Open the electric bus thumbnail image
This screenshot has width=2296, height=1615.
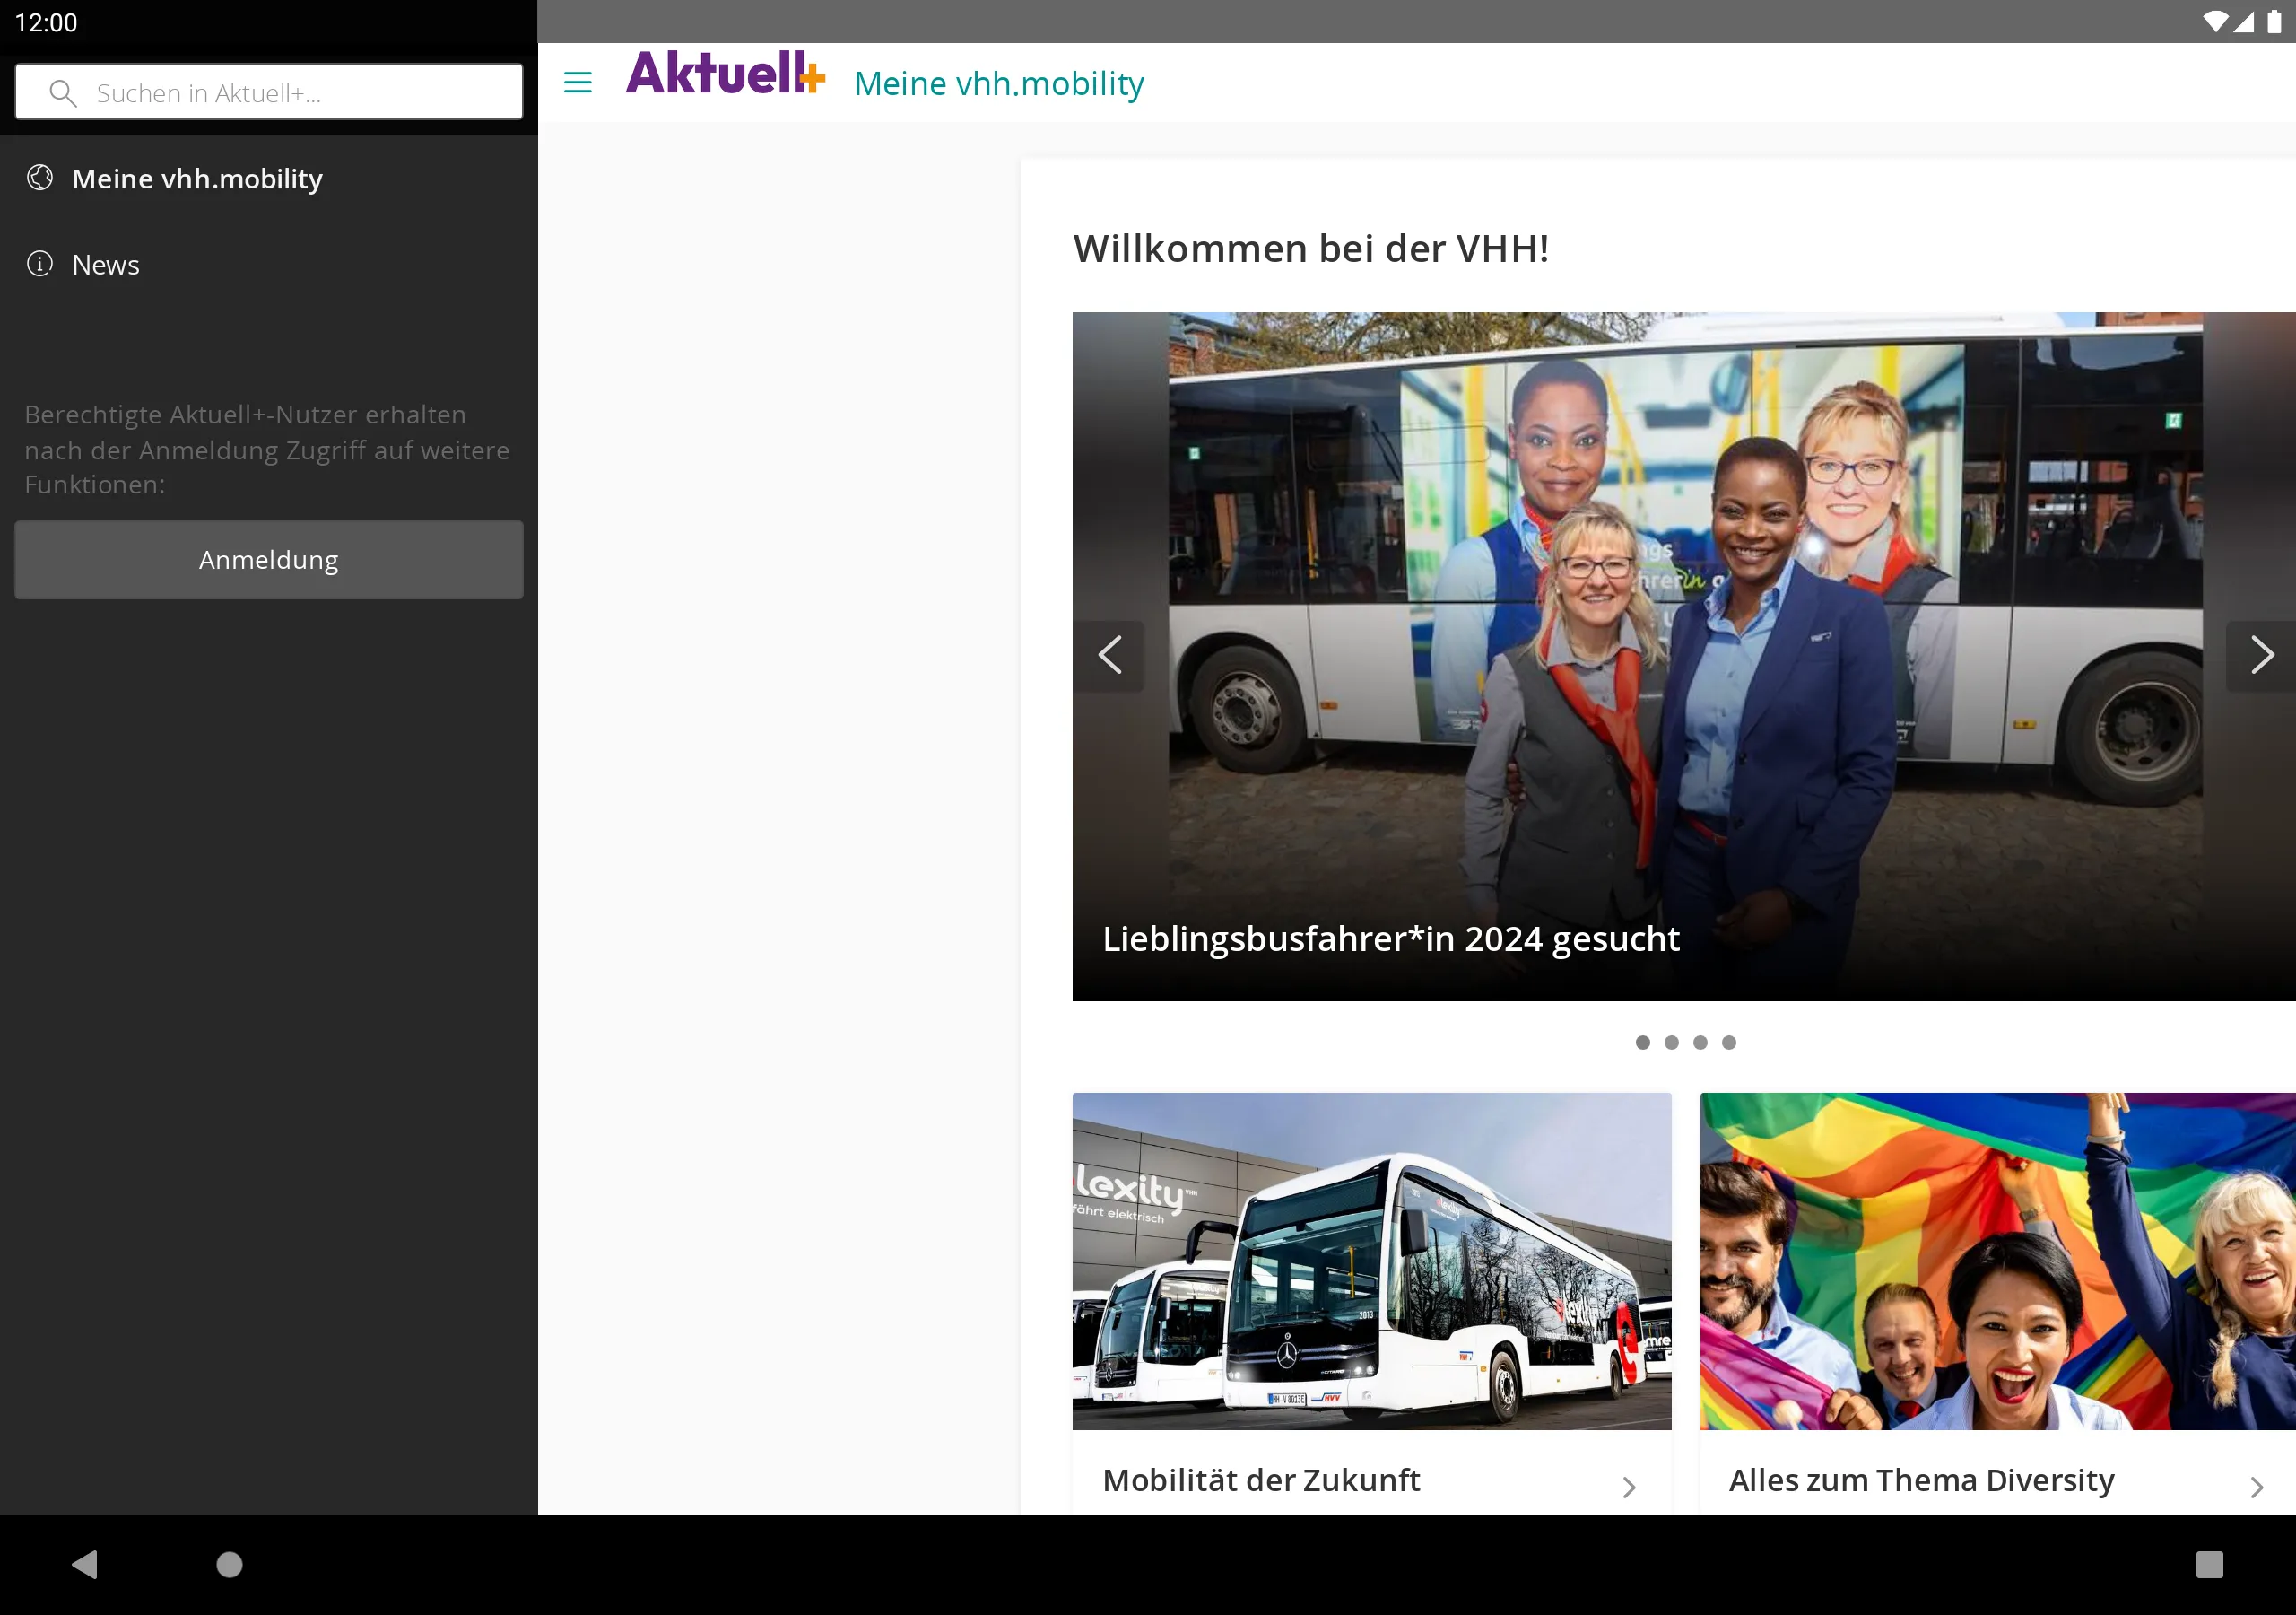click(1372, 1261)
